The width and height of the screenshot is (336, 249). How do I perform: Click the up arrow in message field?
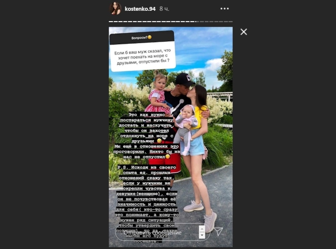[202, 228]
